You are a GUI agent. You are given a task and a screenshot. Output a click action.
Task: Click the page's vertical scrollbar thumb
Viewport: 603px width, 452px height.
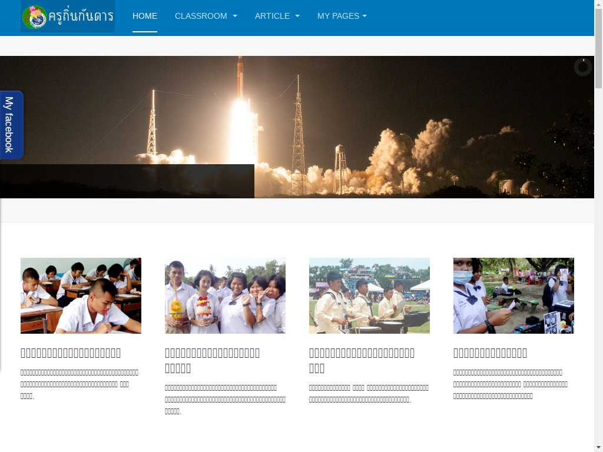coord(598,48)
